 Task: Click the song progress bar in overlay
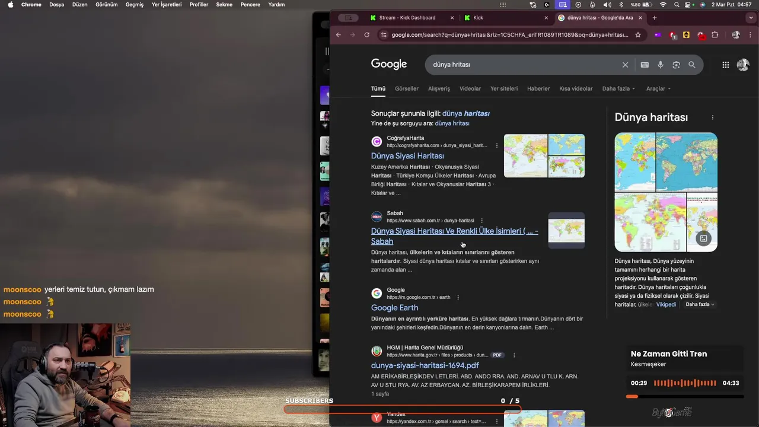point(685,396)
